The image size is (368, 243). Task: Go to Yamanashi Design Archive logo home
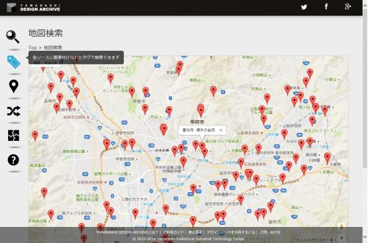[x=33, y=7]
